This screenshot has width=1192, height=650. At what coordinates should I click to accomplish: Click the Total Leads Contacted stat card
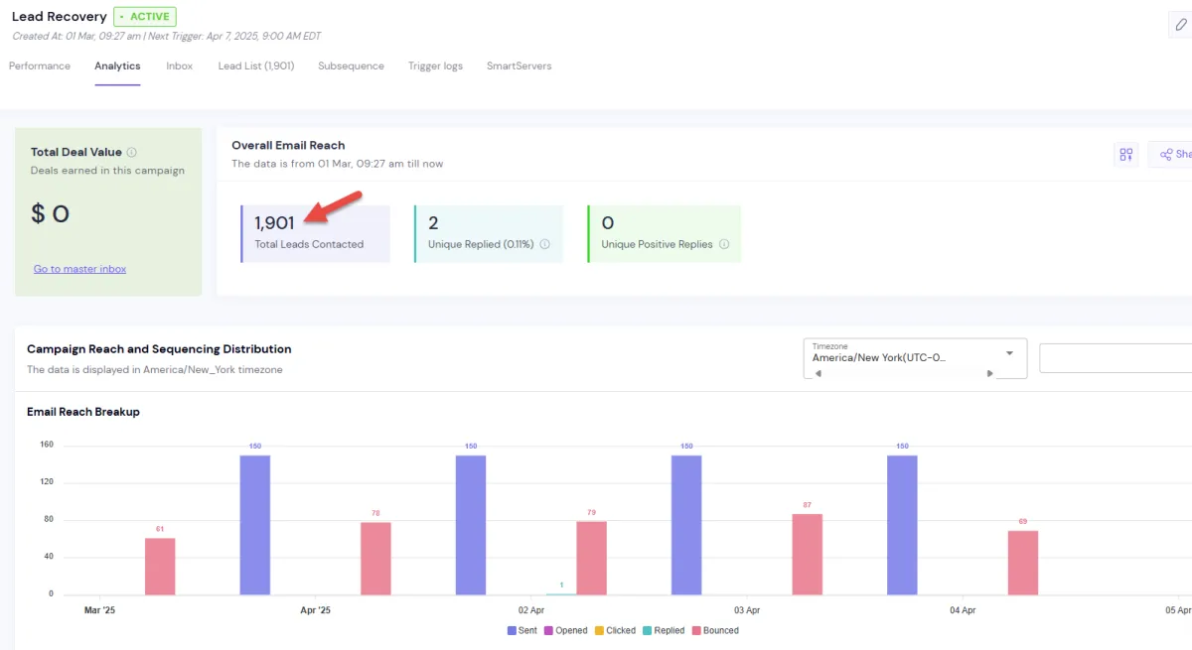(315, 234)
